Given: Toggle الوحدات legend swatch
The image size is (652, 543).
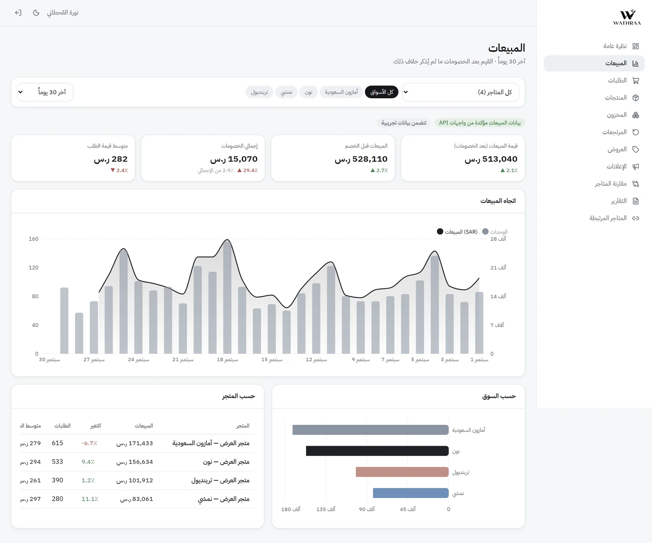Looking at the screenshot, I should [x=485, y=232].
